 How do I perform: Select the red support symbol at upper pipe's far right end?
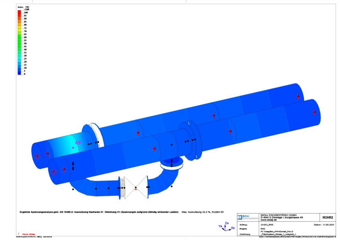298,97
